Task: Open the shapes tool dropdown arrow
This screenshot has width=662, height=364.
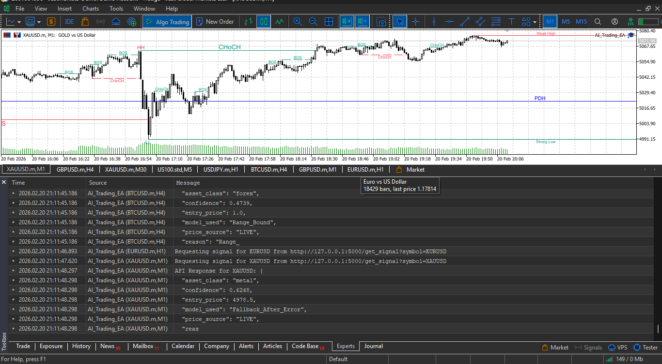Action: click(x=534, y=21)
